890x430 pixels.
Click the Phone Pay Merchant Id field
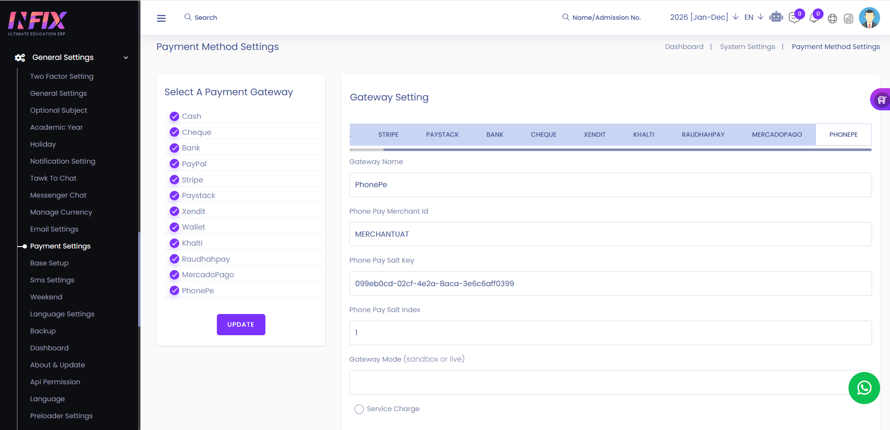click(610, 234)
